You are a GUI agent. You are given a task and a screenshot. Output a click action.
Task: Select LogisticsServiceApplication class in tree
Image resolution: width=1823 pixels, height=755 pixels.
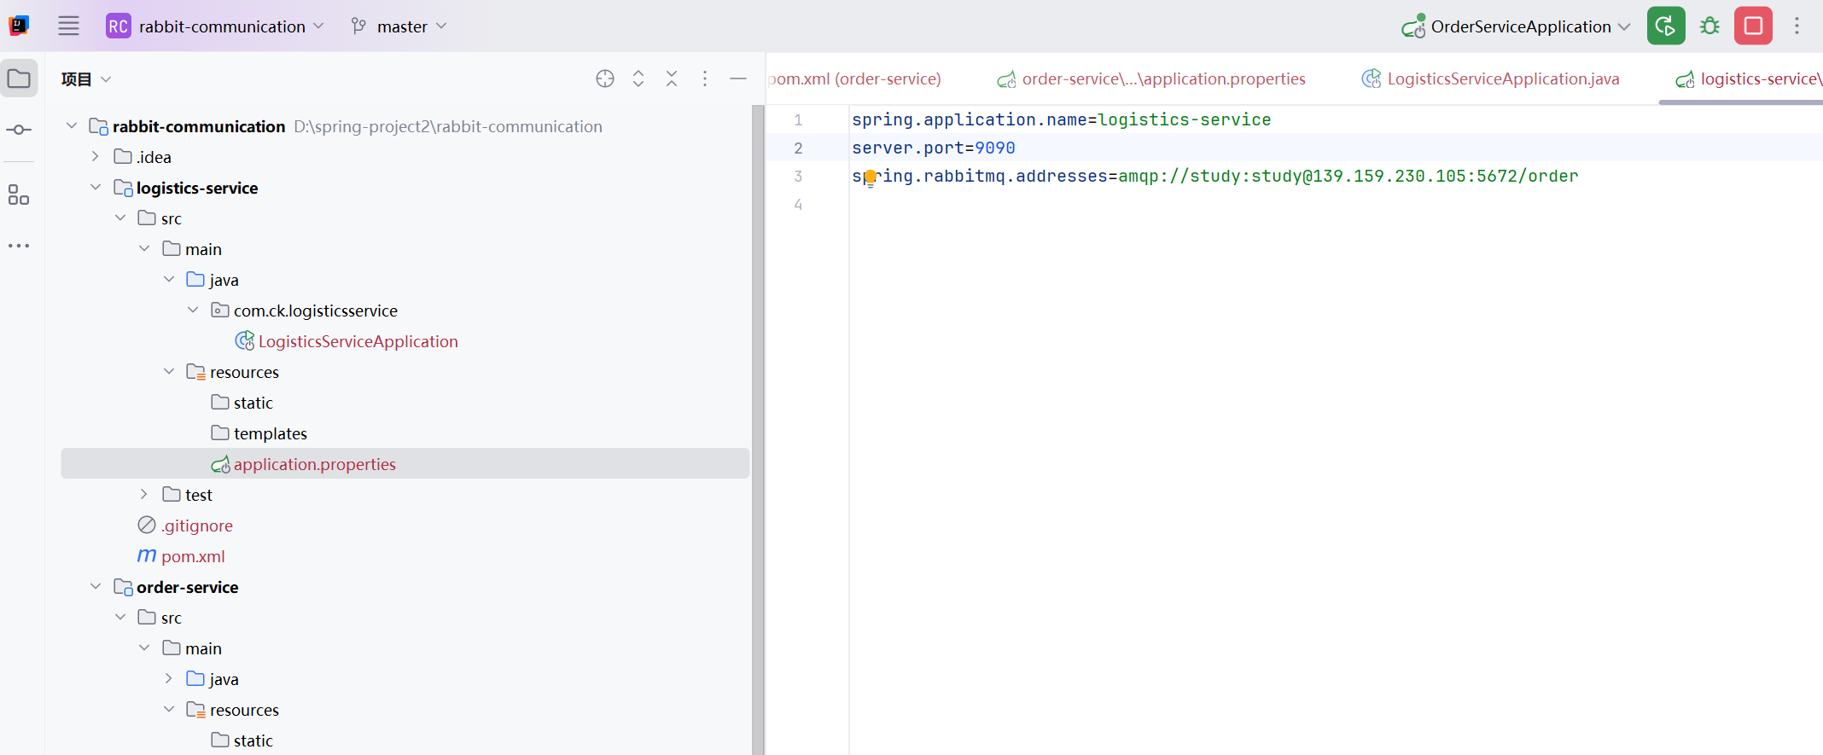pos(358,341)
